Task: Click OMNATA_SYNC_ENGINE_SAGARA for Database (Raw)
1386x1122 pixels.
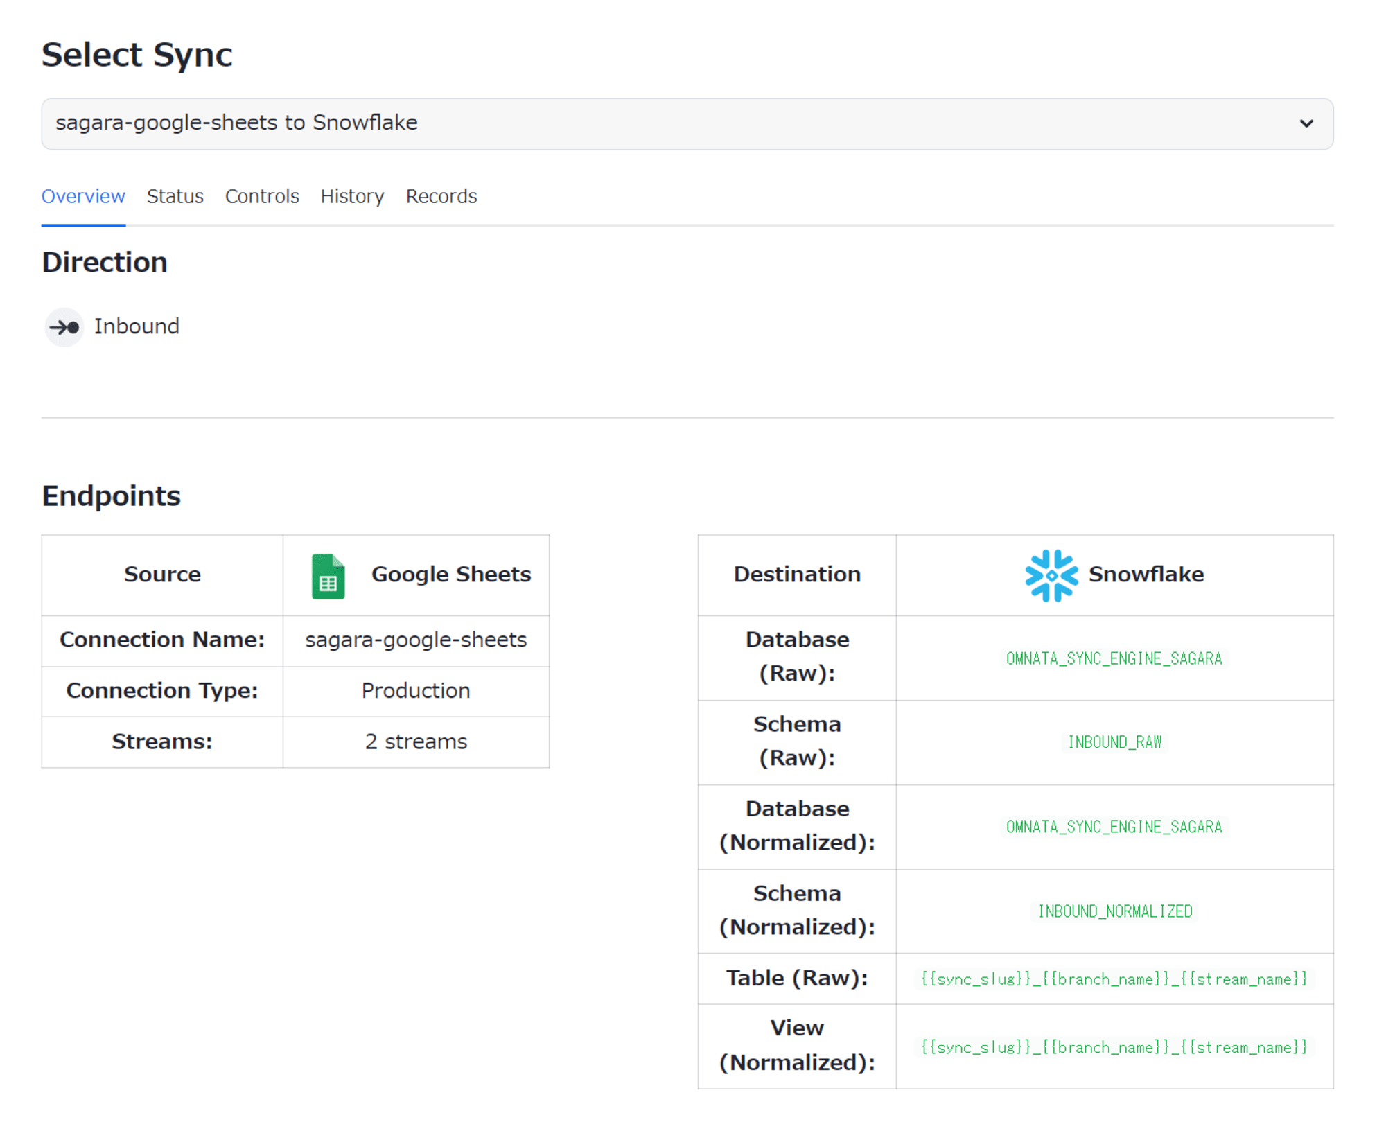Action: [x=1114, y=658]
